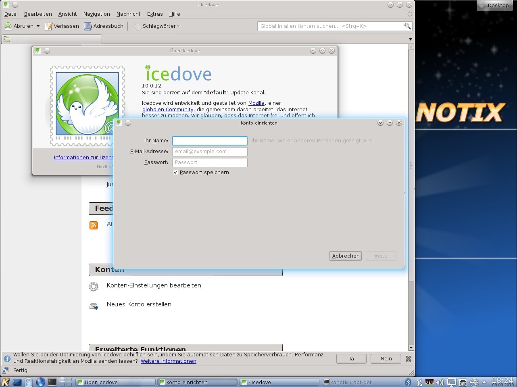Open the Extras menu

point(155,14)
